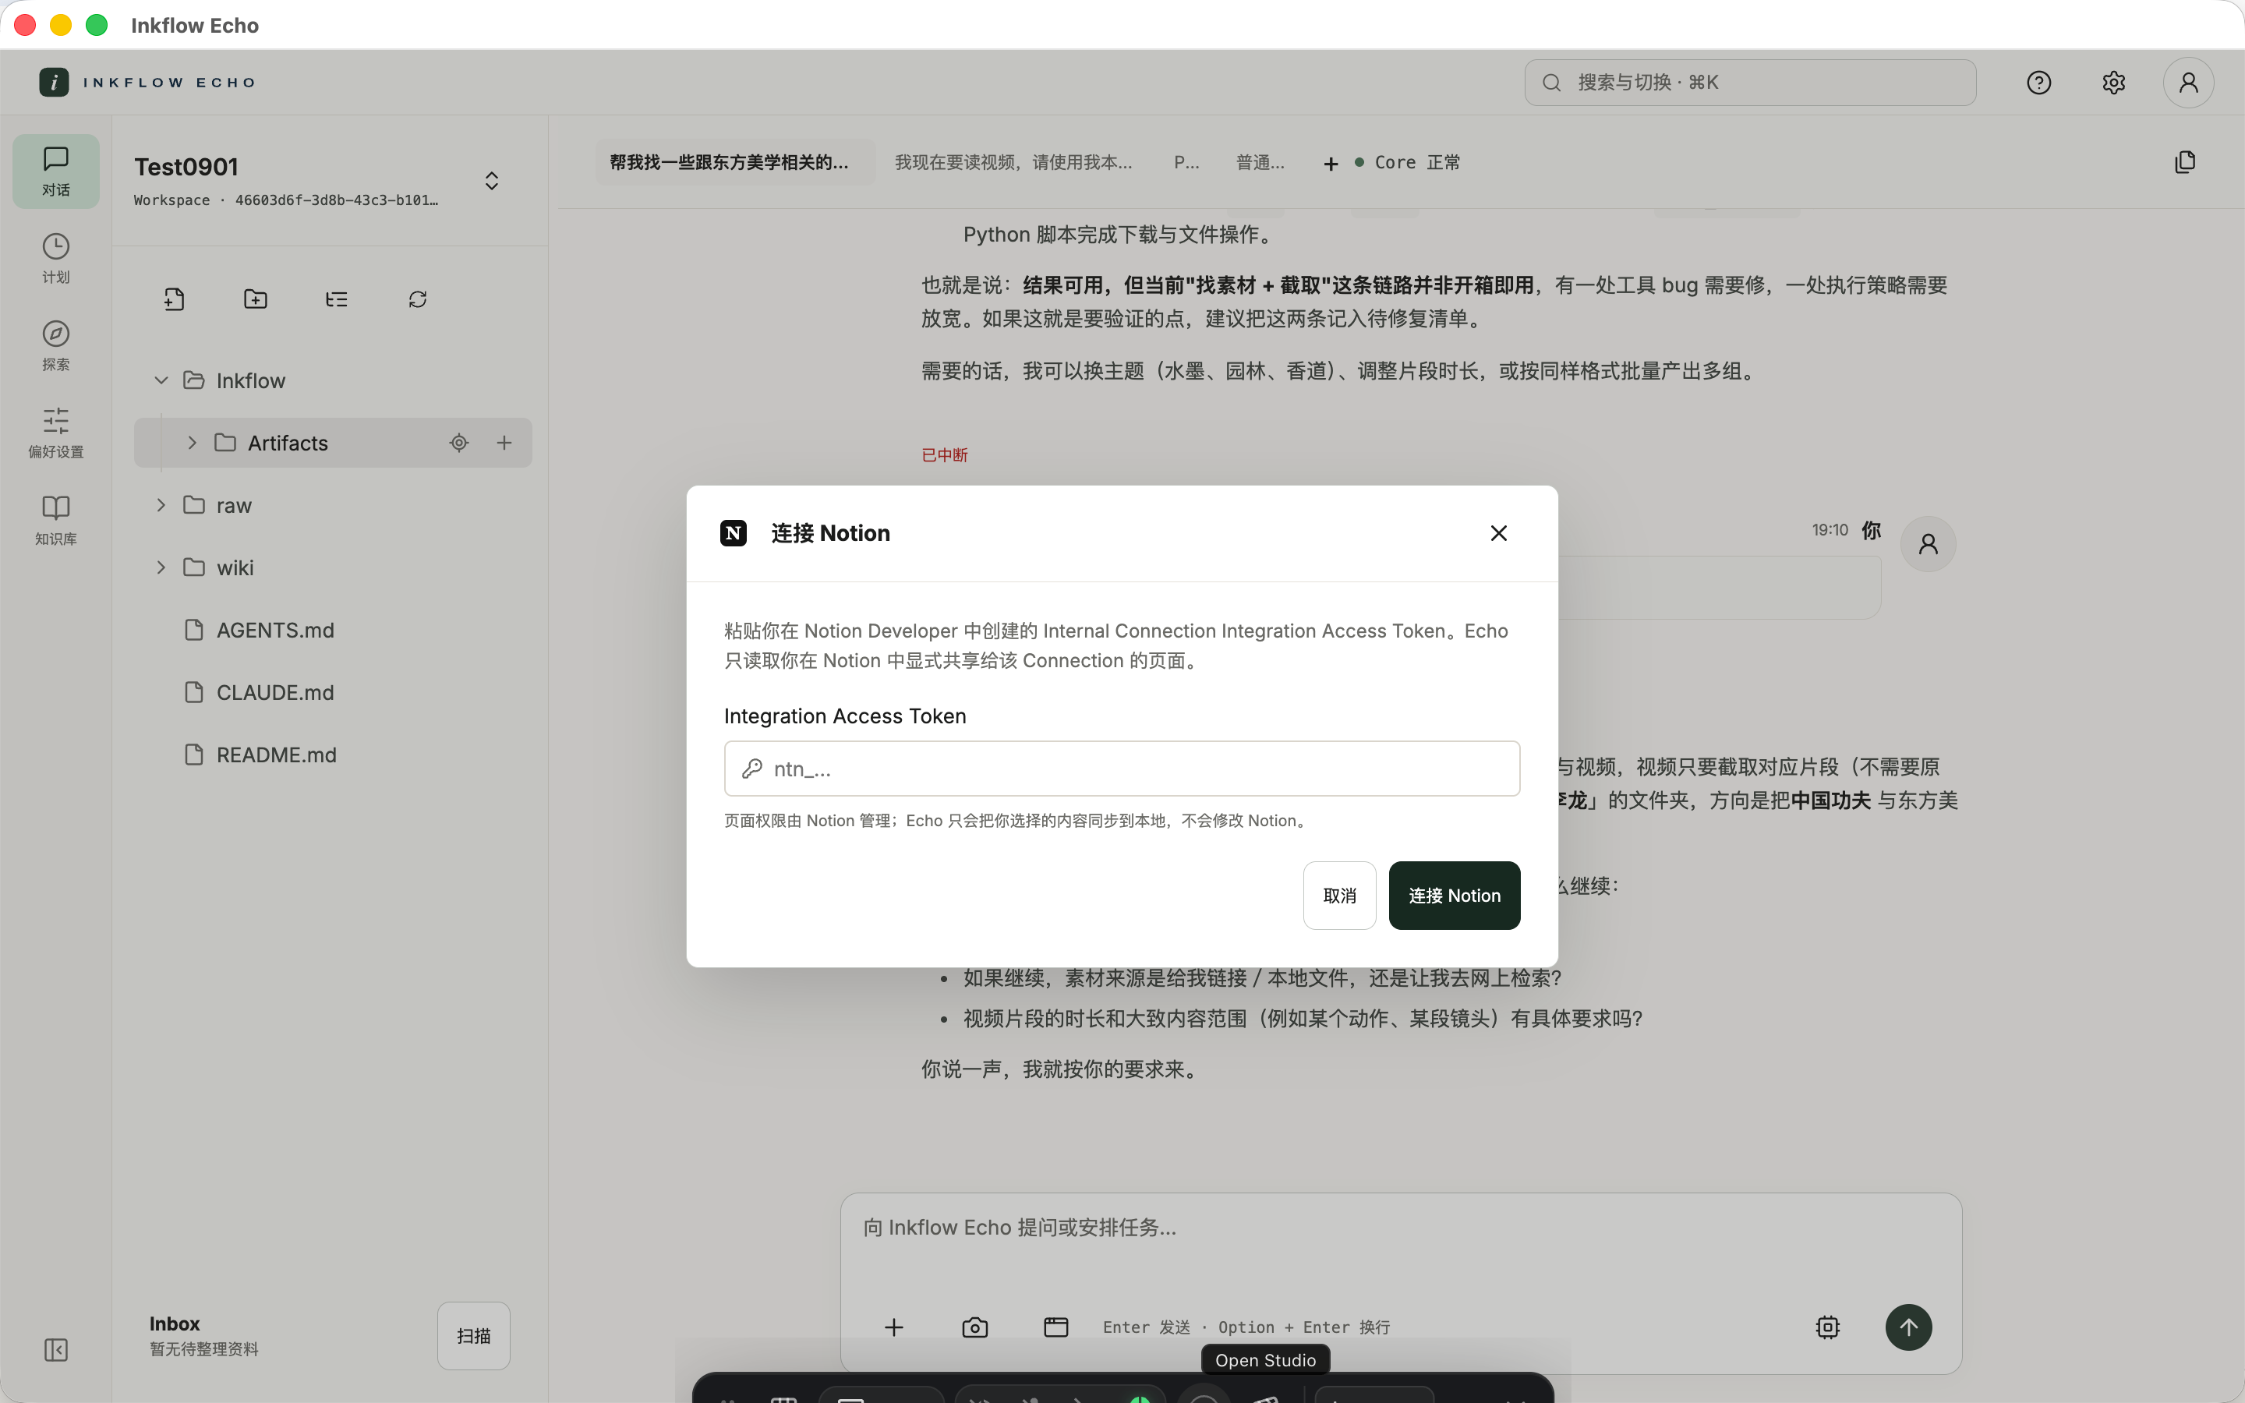Add a new conversation tab
This screenshot has height=1403, width=2245.
click(x=1331, y=164)
